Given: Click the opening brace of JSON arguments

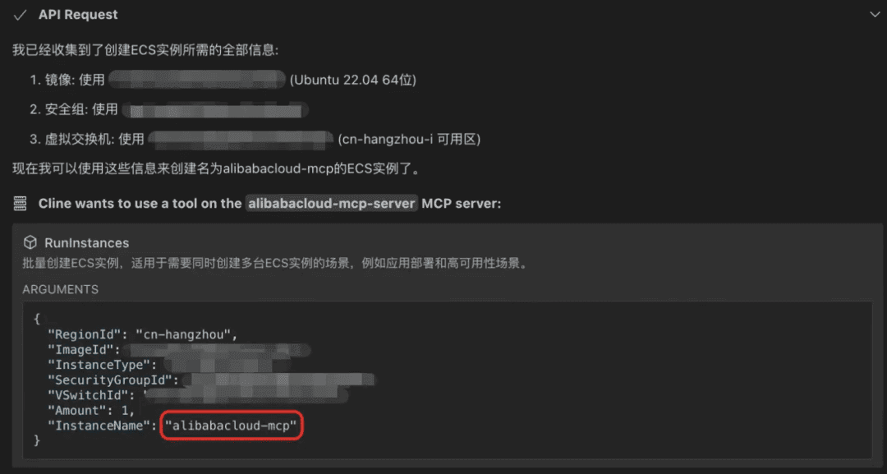Looking at the screenshot, I should (x=37, y=319).
